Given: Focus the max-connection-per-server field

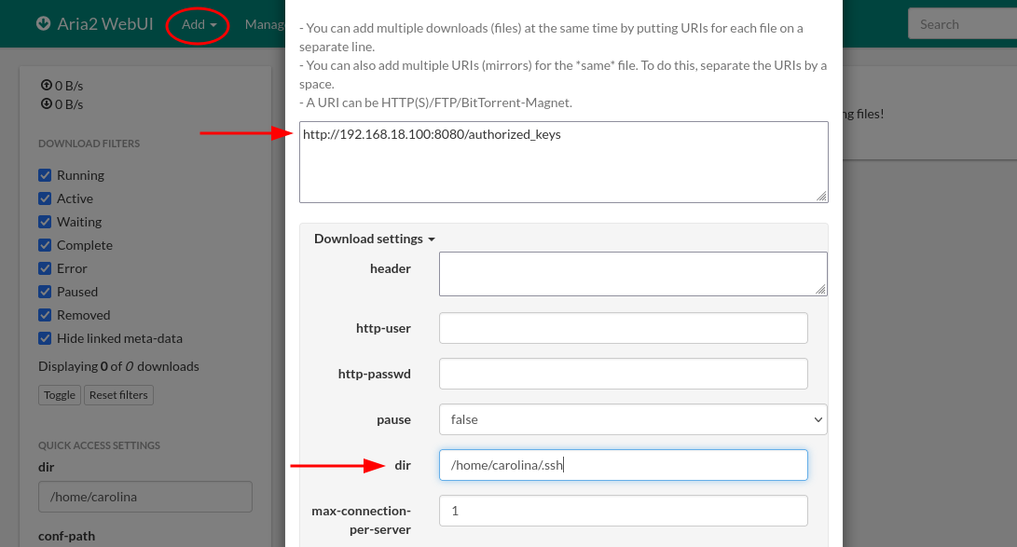Looking at the screenshot, I should click(623, 511).
